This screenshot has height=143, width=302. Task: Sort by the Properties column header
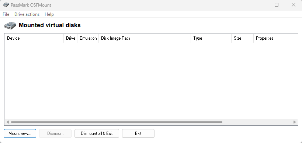click(275, 38)
